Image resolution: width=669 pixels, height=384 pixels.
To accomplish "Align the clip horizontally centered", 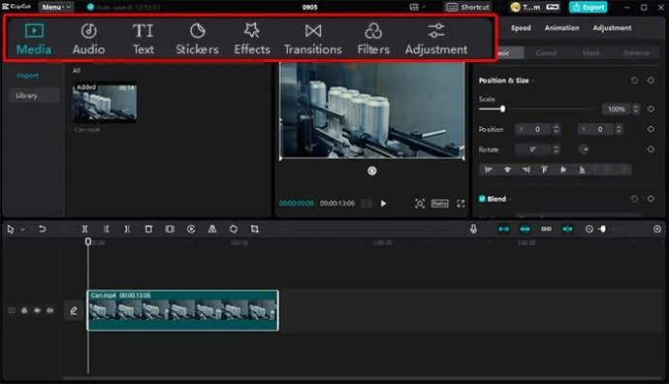I will pyautogui.click(x=507, y=170).
